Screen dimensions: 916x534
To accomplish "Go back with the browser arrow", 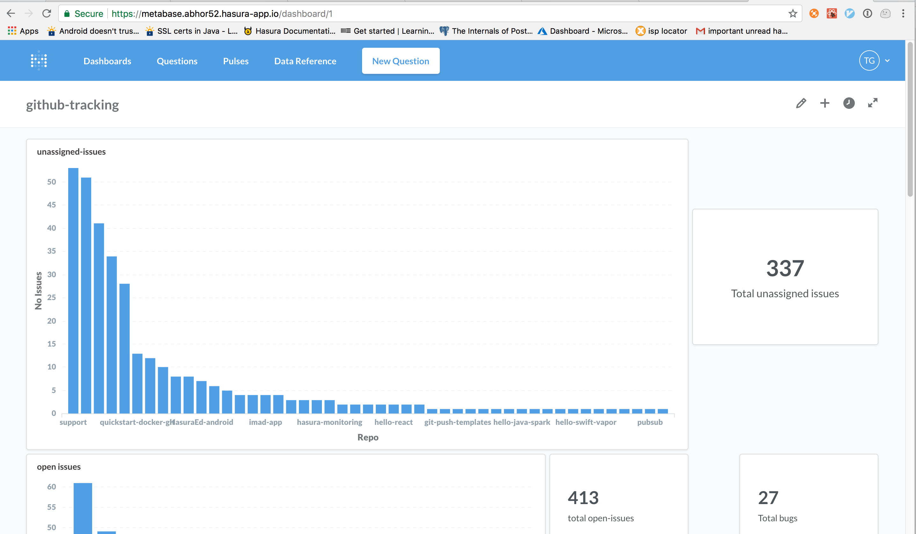I will pos(11,14).
